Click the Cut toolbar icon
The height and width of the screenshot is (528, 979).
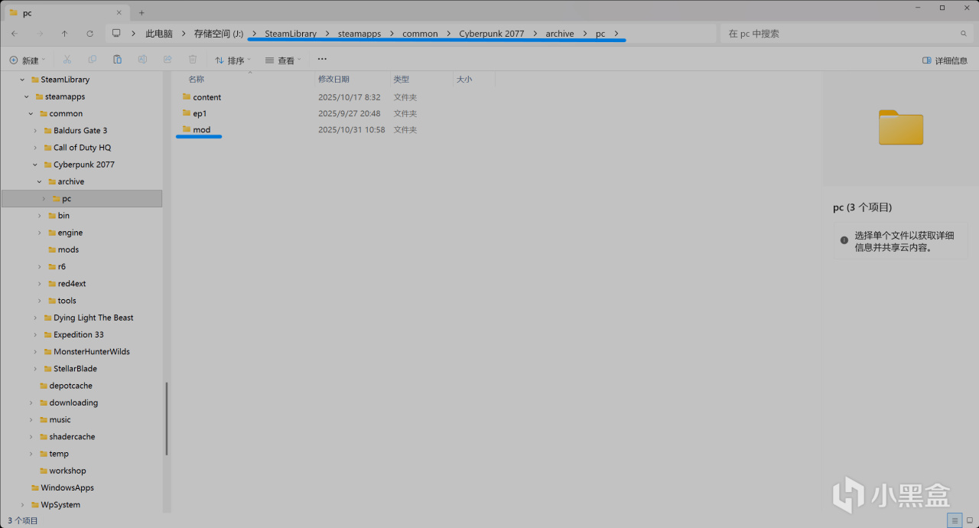pyautogui.click(x=67, y=60)
